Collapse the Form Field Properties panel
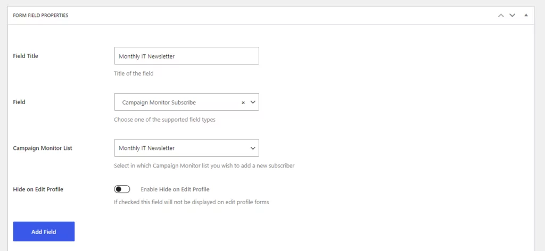 [x=526, y=15]
